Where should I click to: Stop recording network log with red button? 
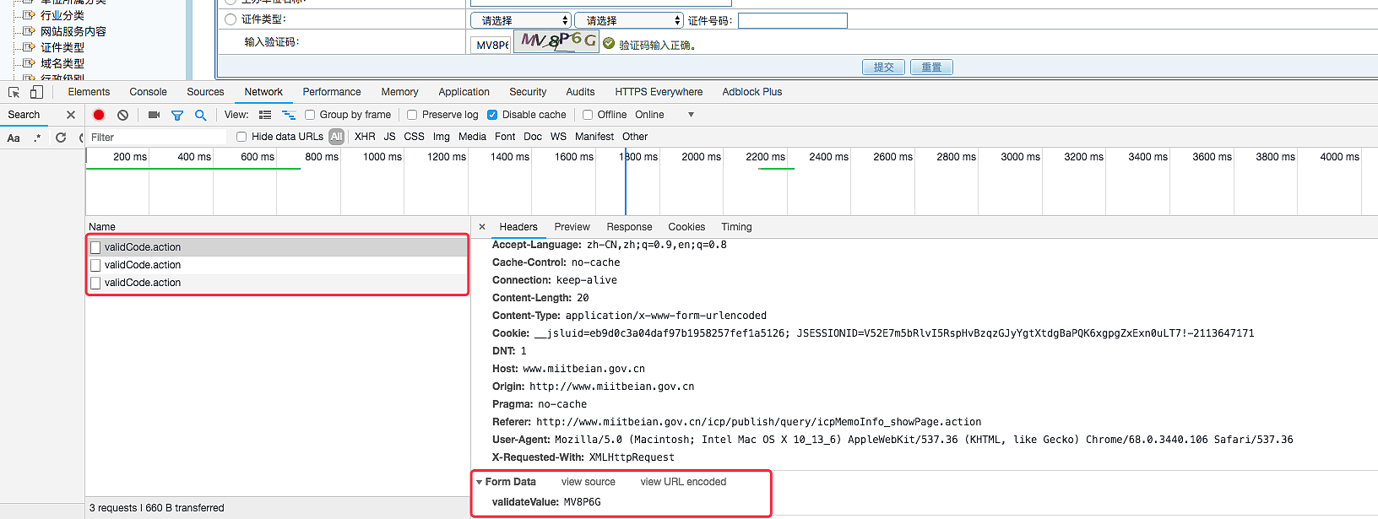coord(99,115)
